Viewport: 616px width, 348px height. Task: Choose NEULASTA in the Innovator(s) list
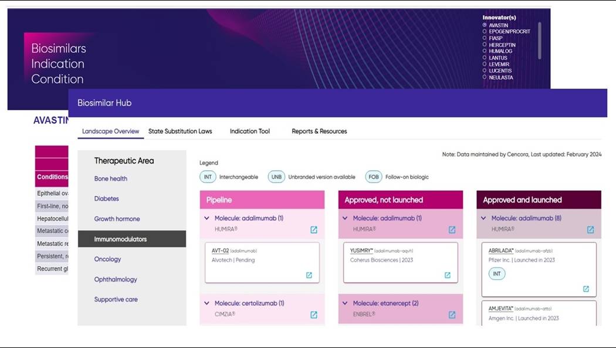pos(485,77)
